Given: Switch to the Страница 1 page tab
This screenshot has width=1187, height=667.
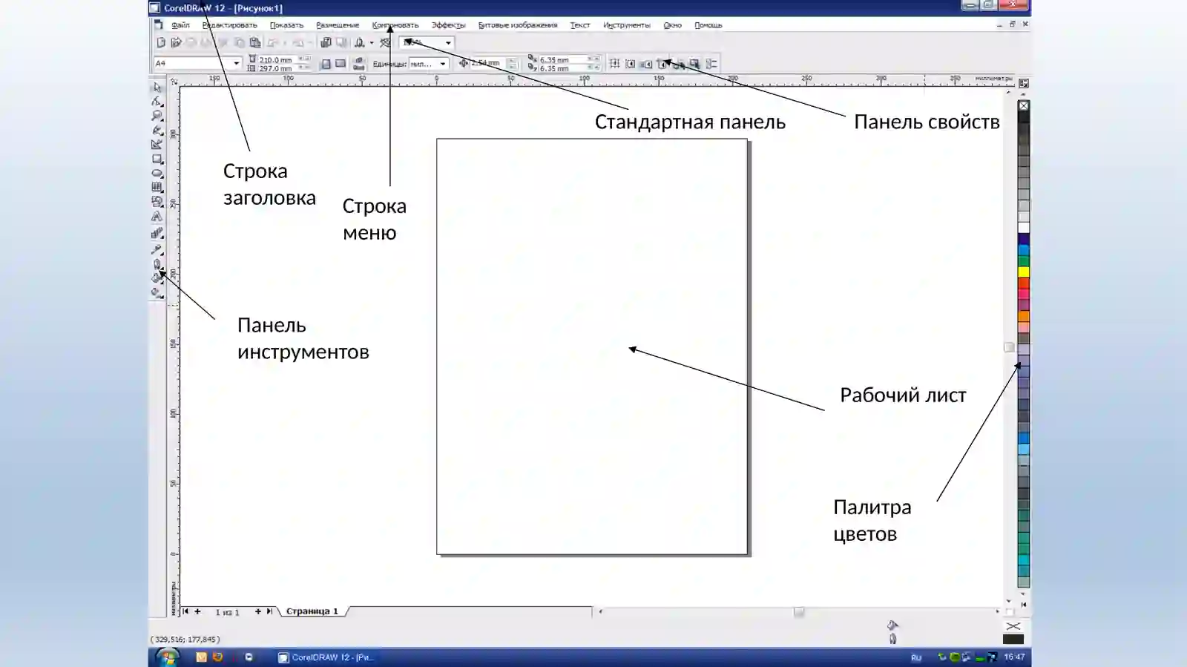Looking at the screenshot, I should coord(312,611).
